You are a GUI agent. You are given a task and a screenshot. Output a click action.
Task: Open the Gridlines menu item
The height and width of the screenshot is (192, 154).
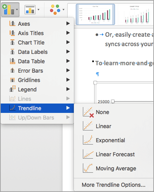[37, 80]
